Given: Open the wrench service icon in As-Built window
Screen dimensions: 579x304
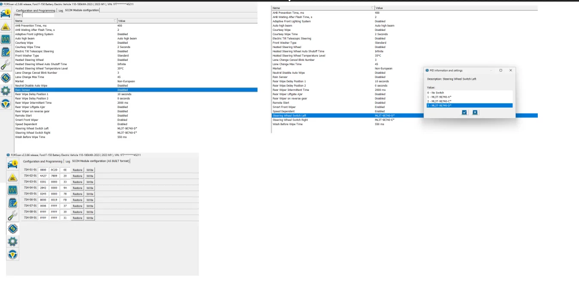Looking at the screenshot, I should coord(13,215).
